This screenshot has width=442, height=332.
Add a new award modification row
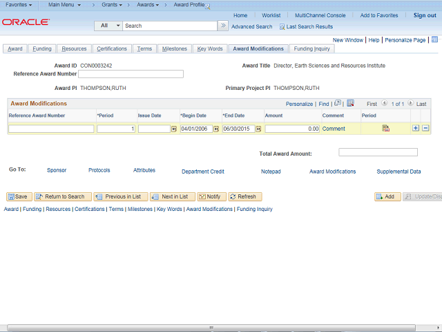(416, 128)
